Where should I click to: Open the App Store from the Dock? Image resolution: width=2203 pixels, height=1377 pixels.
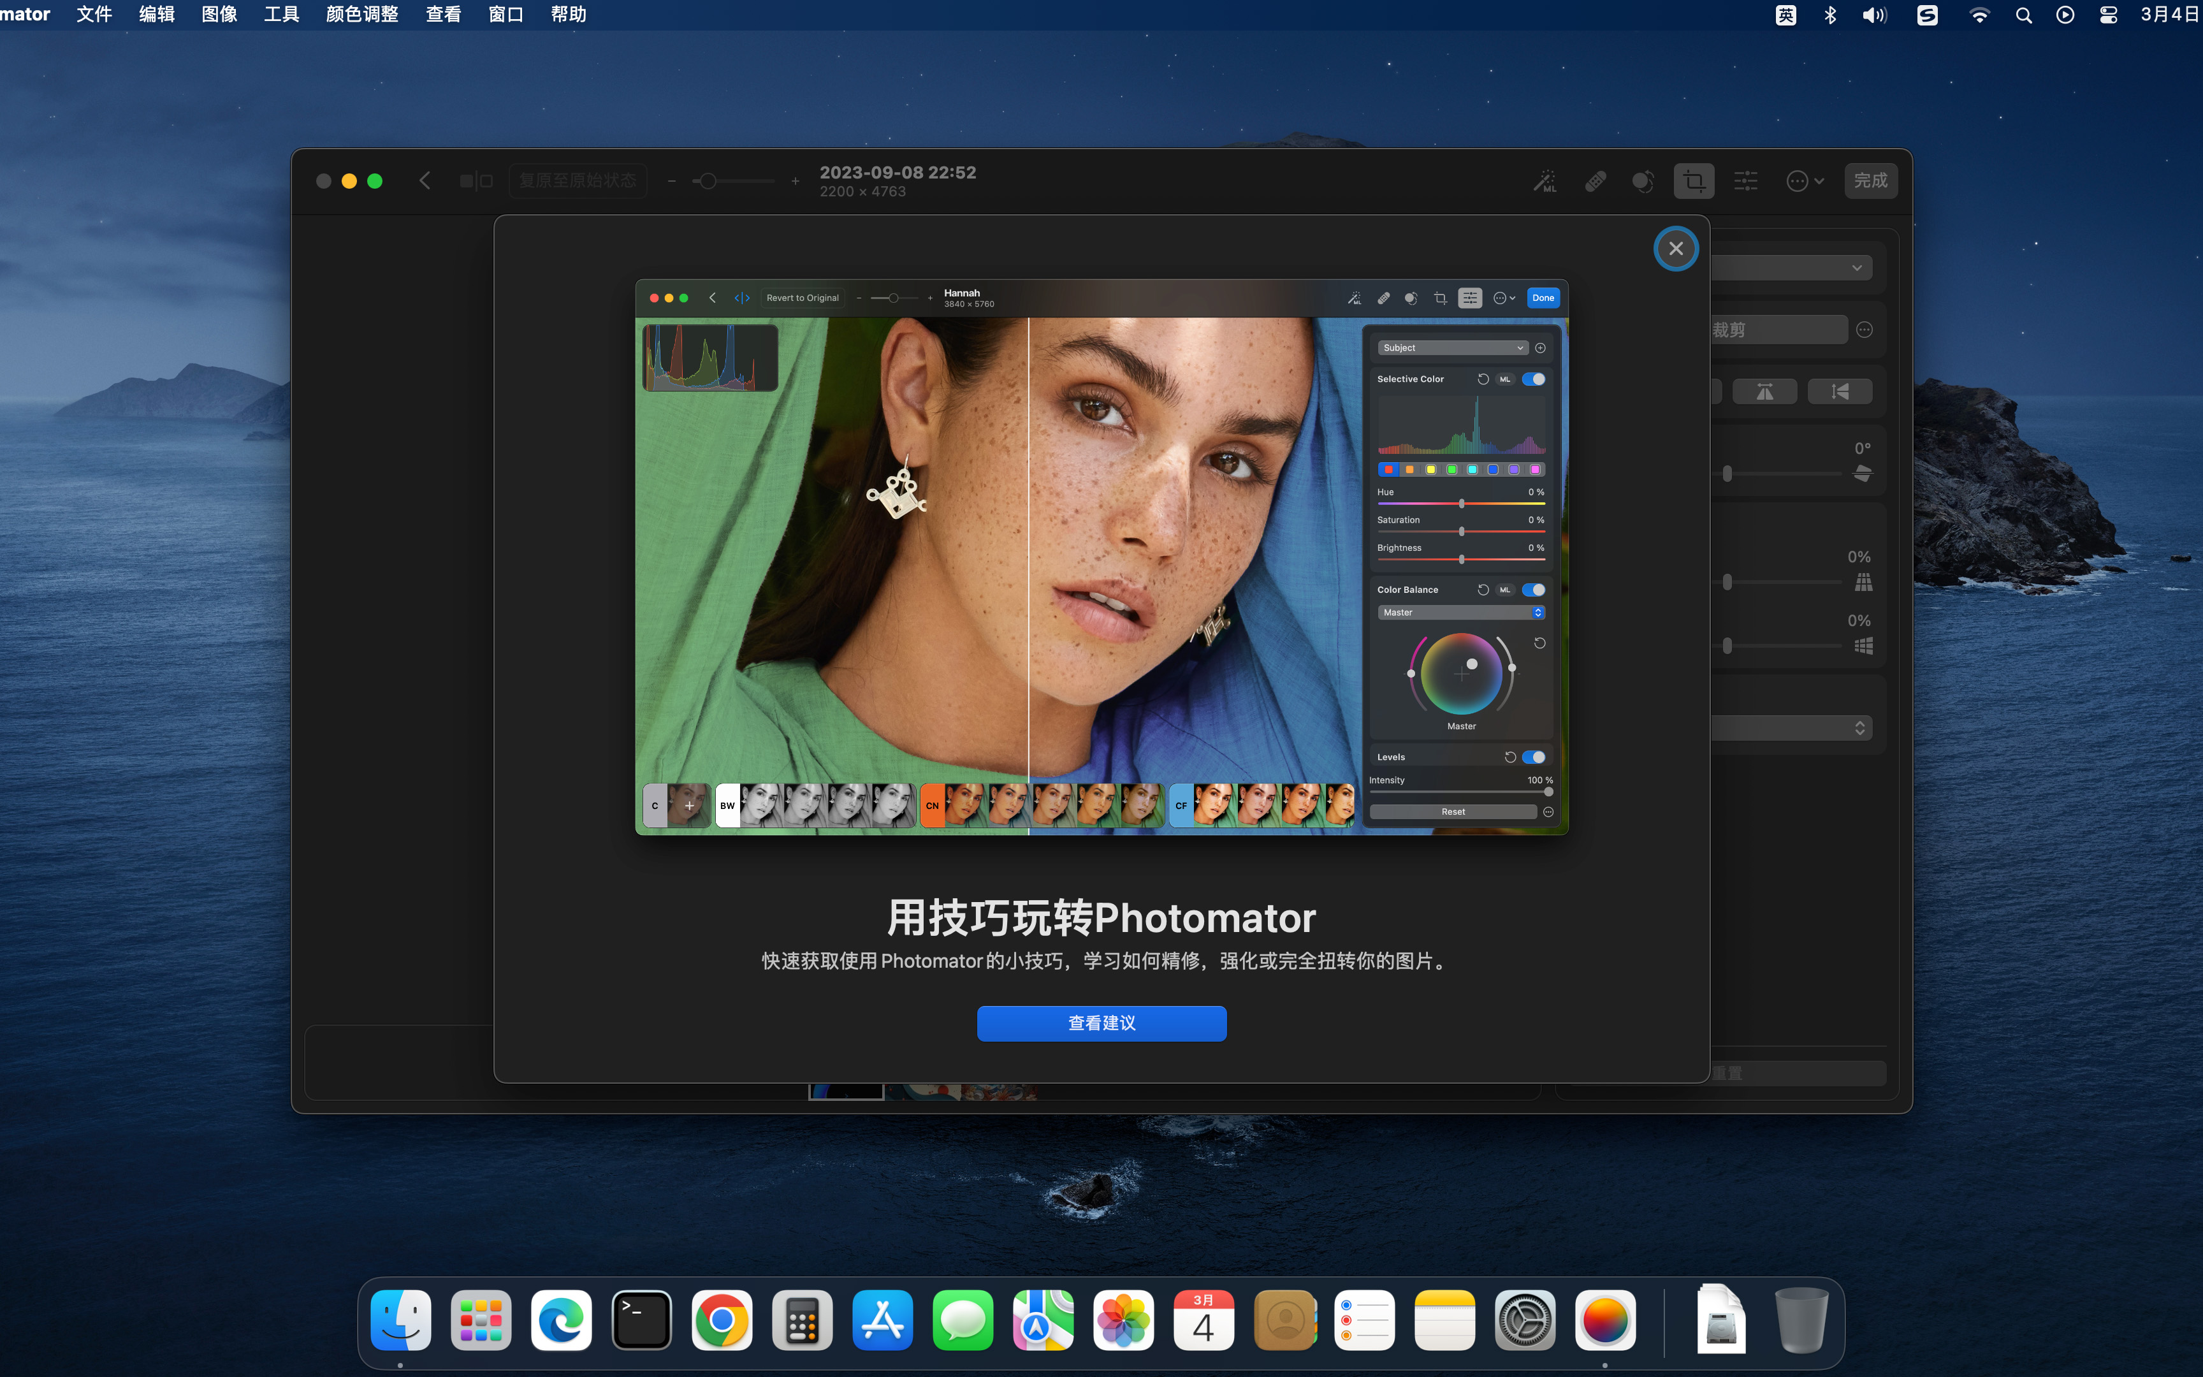click(x=883, y=1320)
